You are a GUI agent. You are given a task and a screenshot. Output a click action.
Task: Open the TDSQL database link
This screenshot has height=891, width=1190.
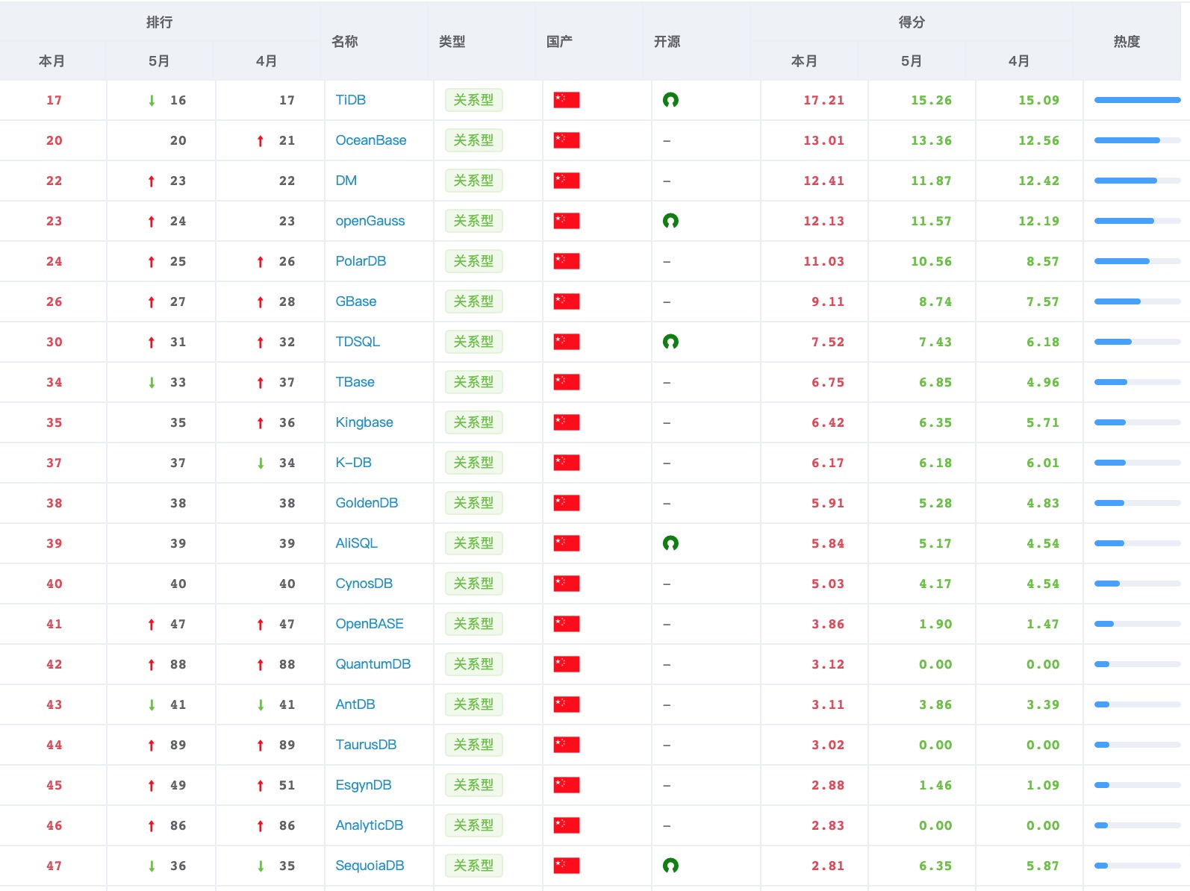coord(358,342)
